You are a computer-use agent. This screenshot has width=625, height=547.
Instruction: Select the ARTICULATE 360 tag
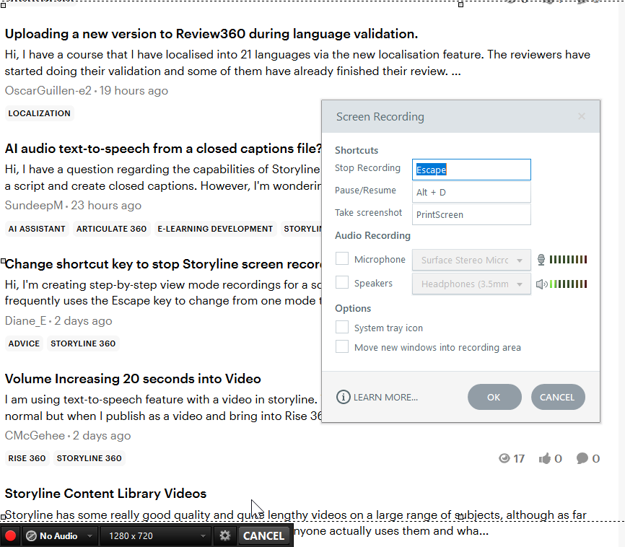(112, 229)
